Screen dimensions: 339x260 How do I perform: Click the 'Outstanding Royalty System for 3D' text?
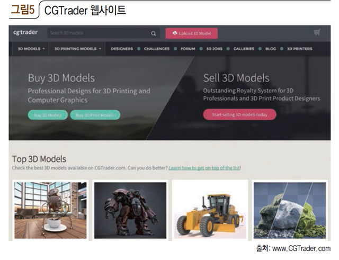point(248,91)
